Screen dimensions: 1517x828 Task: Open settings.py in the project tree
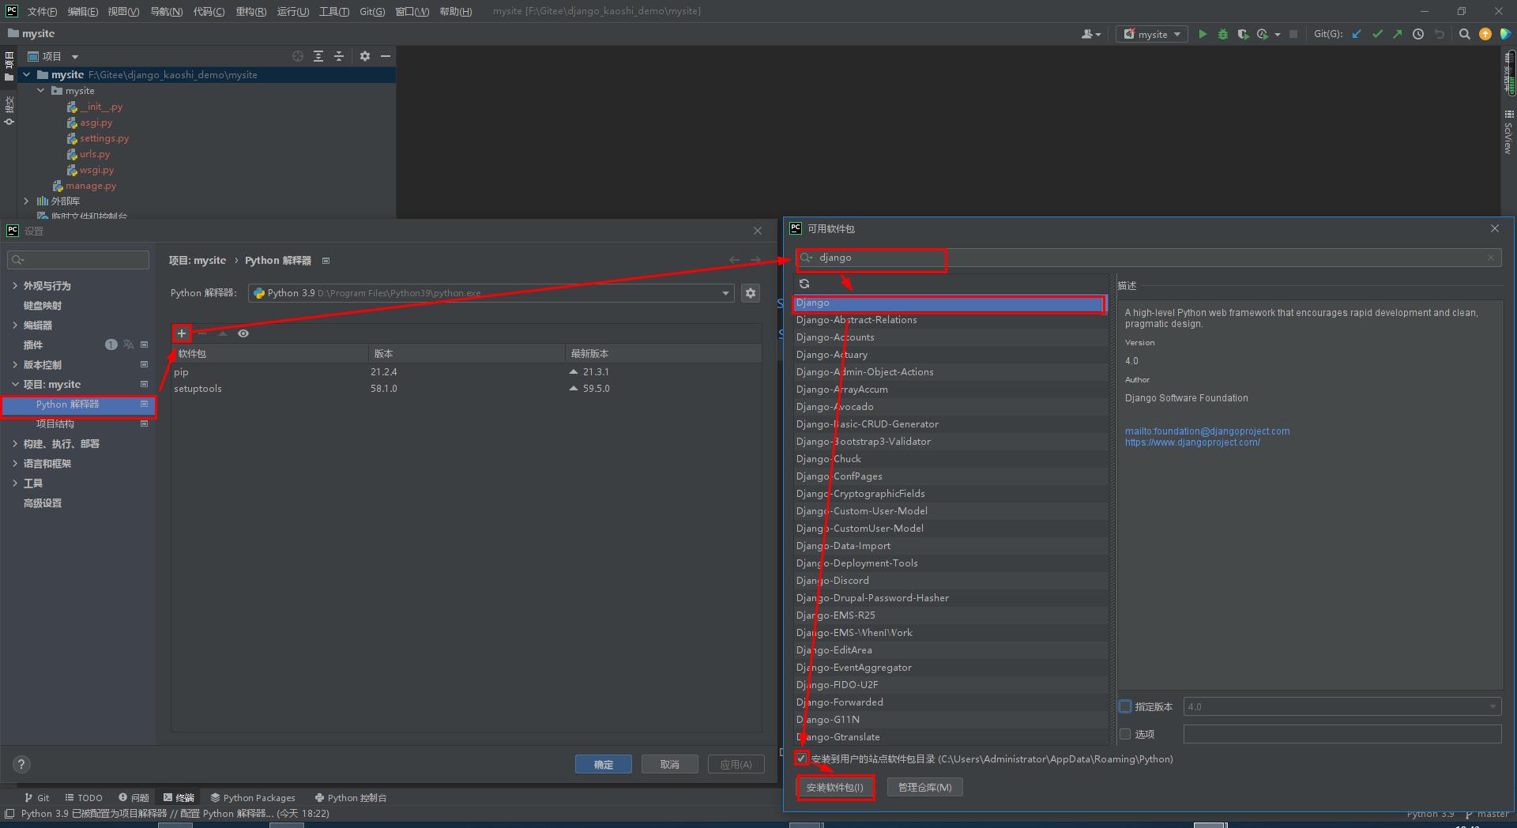(x=104, y=138)
